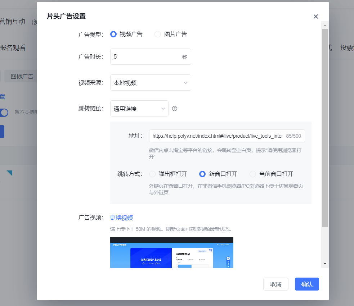Click the 广告时长 seconds input field
The width and height of the screenshot is (354, 306).
(151, 56)
